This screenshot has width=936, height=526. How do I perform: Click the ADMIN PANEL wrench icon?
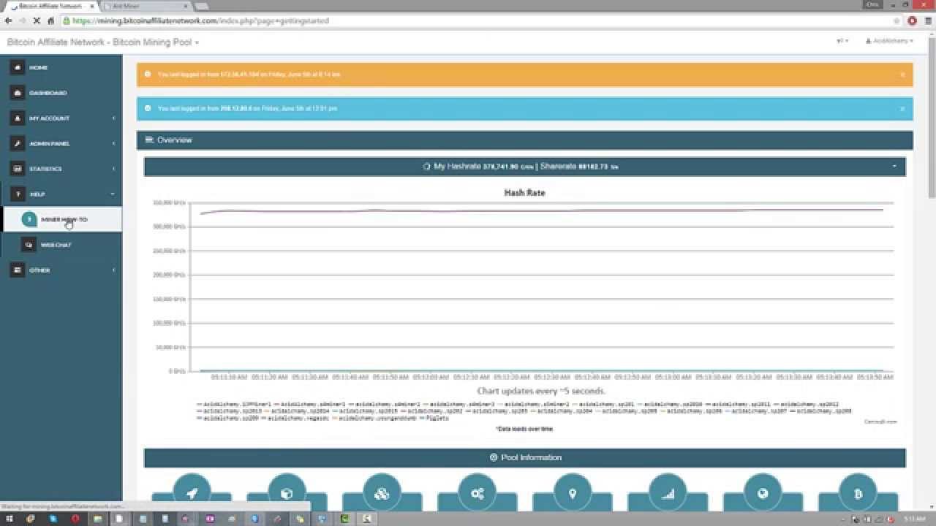(x=18, y=143)
